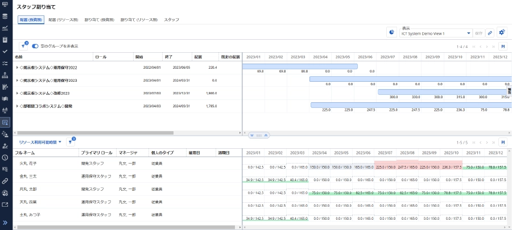Click the checkmark icon in left sidebar
The height and width of the screenshot is (230, 512).
click(5, 51)
